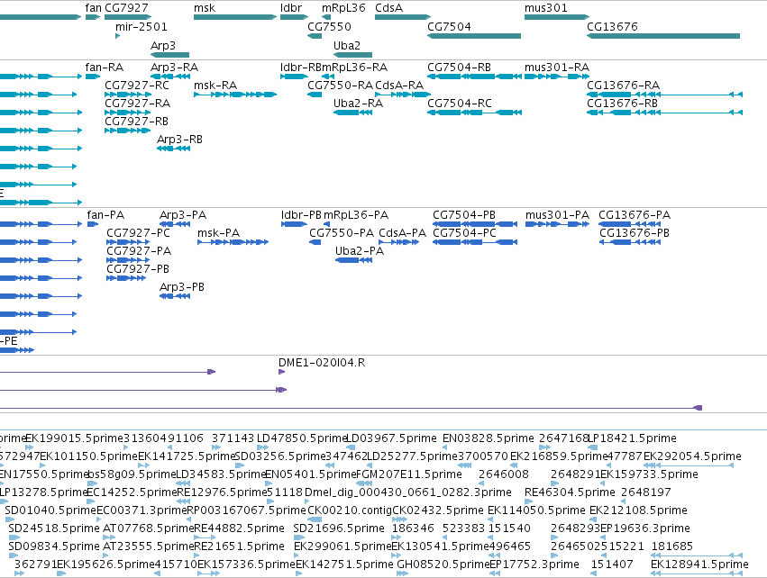Viewport: 767px width, 578px height.
Task: Select the EN03828.5prime EST label
Action: point(489,438)
